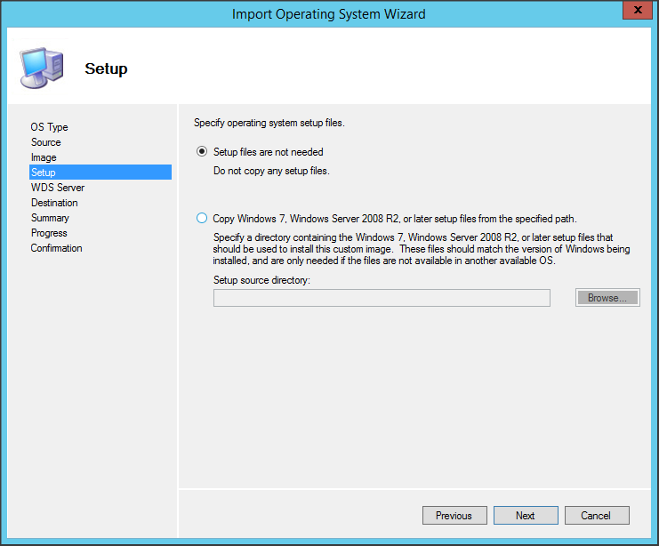Click the wizard window title bar text
This screenshot has height=546, width=659.
coord(328,14)
